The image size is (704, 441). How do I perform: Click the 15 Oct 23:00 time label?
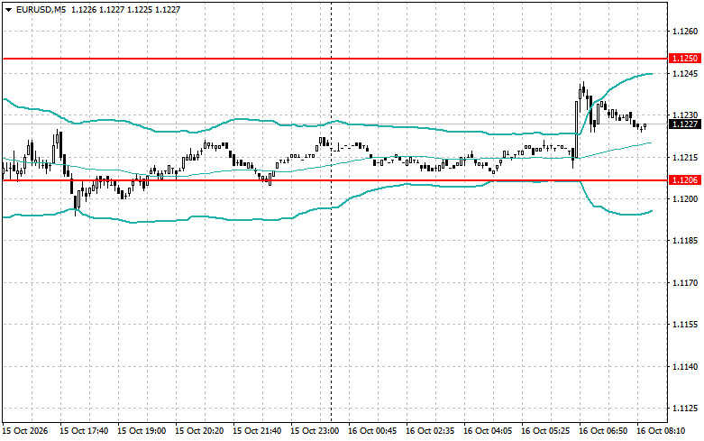315,431
